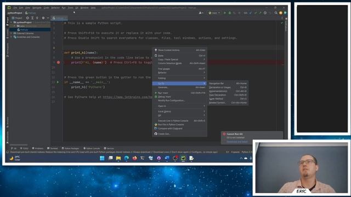Click the Debug button in toolbar
Viewport: 351px width, 197px height.
point(230,13)
